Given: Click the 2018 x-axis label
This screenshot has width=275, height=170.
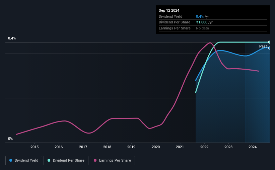Looking at the screenshot, I should point(107,147).
